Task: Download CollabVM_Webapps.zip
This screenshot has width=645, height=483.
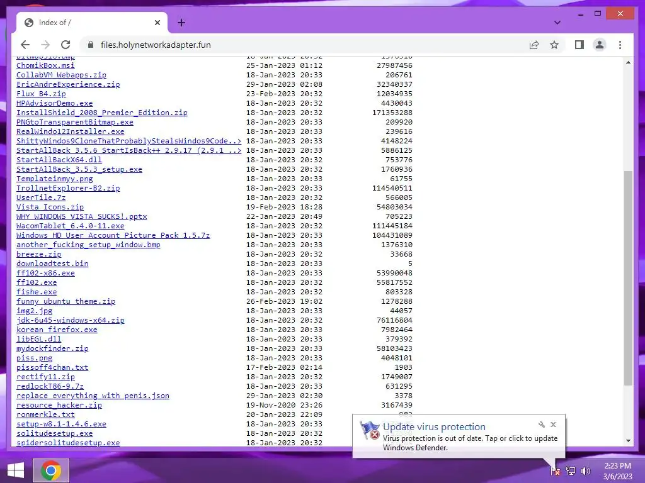Action: pyautogui.click(x=61, y=75)
